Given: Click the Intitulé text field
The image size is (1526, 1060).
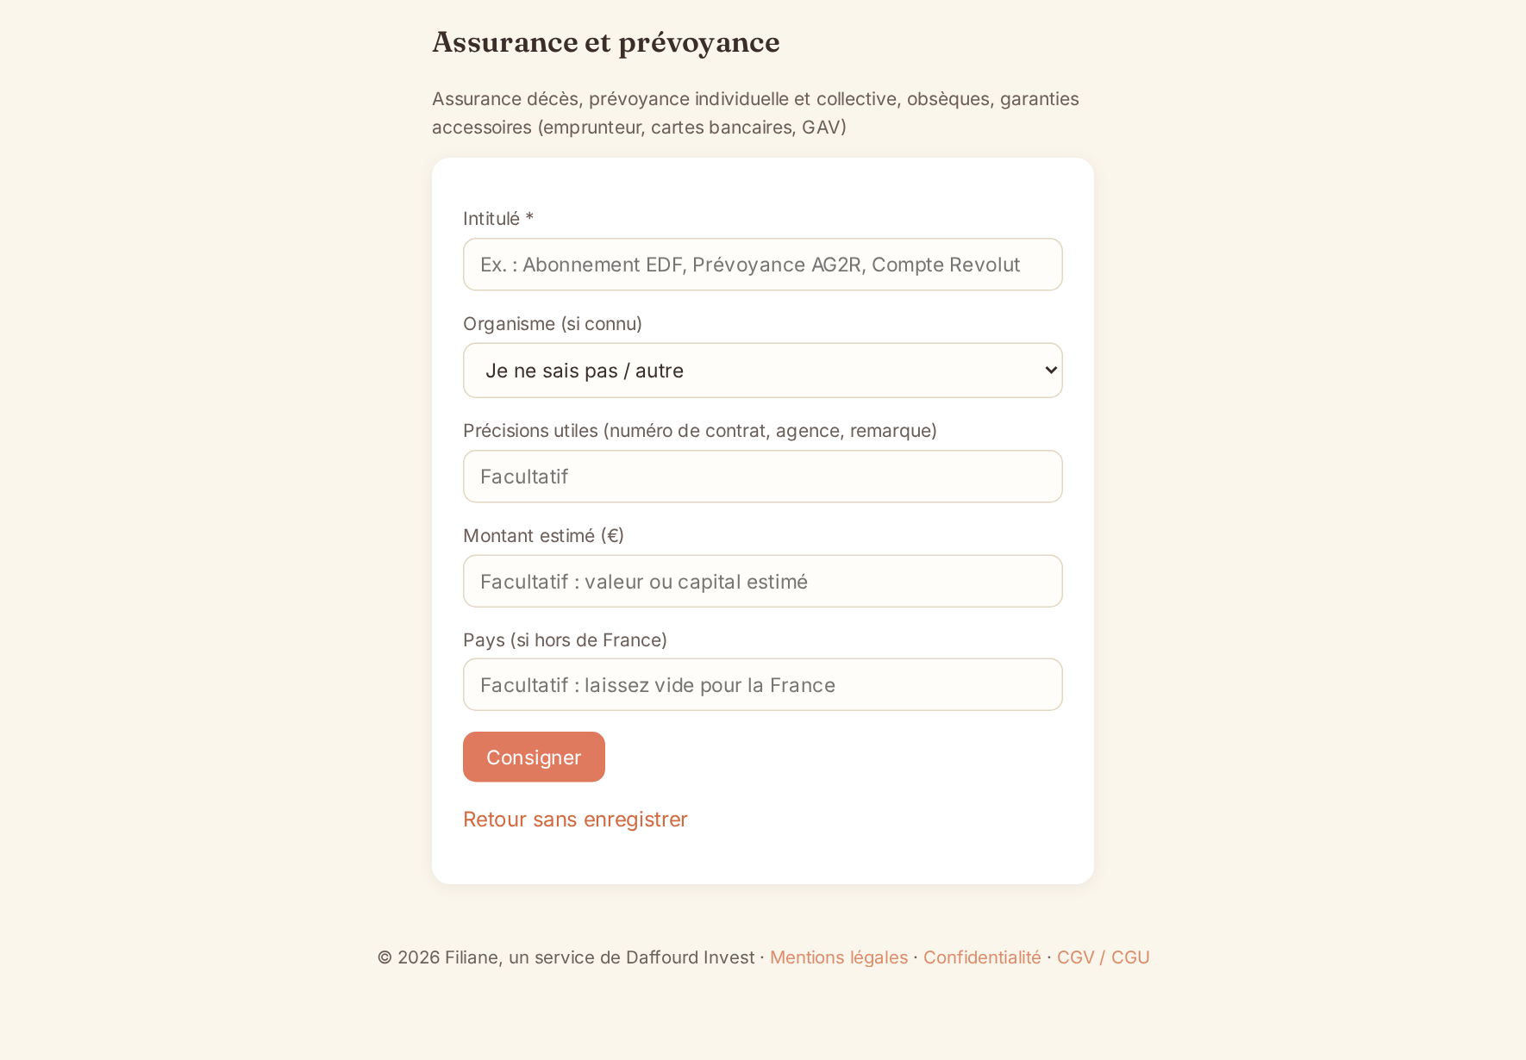Looking at the screenshot, I should pyautogui.click(x=762, y=265).
